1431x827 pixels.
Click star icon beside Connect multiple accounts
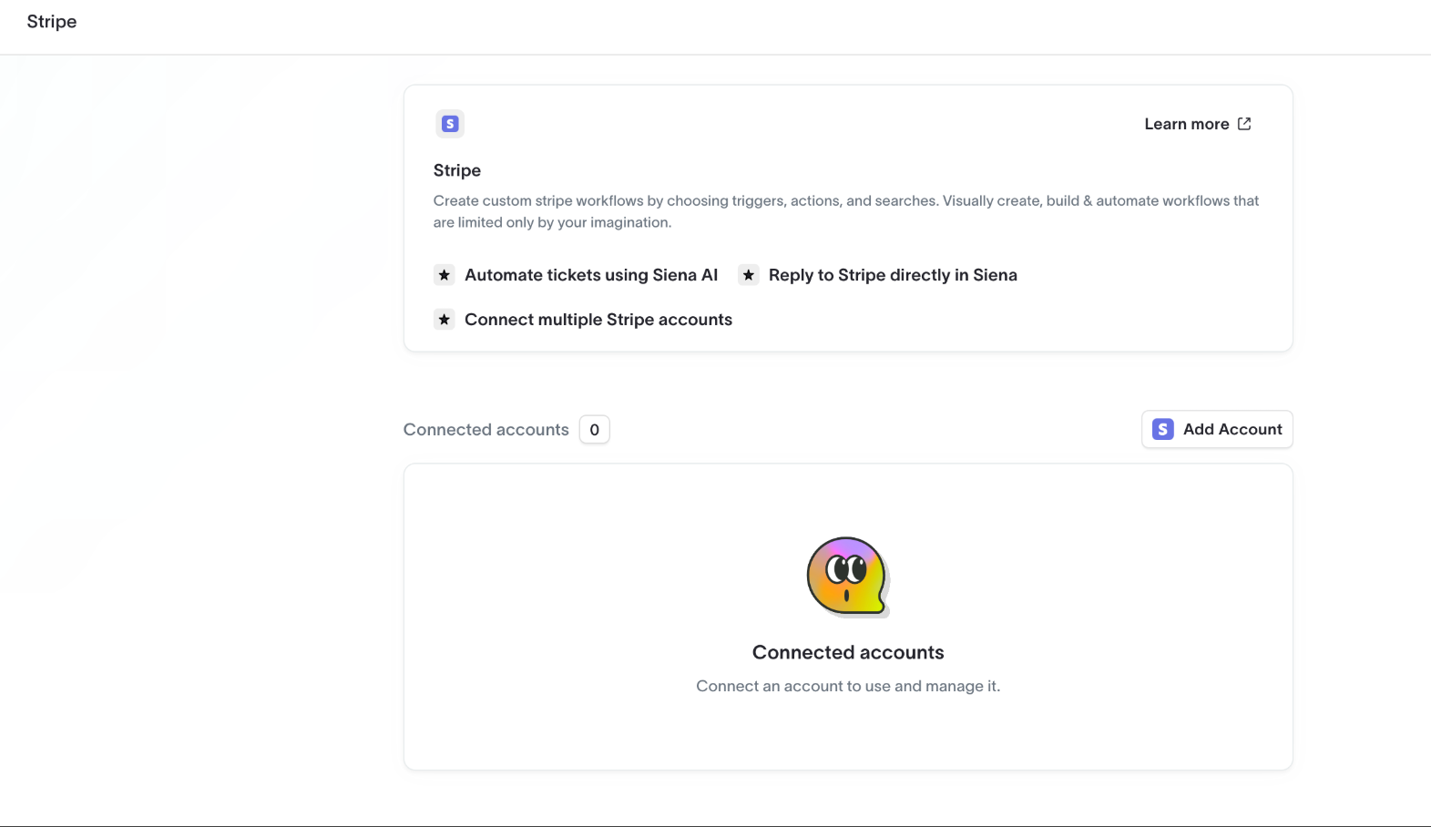445,320
